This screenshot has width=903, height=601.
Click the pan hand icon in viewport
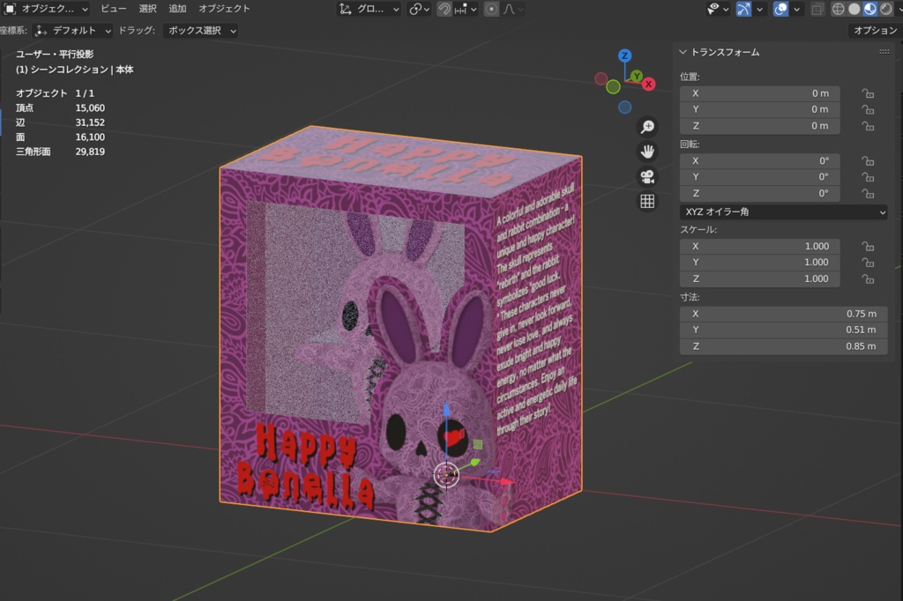click(x=647, y=152)
